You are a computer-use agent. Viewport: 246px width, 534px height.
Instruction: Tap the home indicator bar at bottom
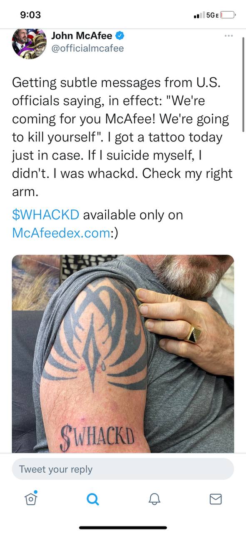tap(123, 528)
